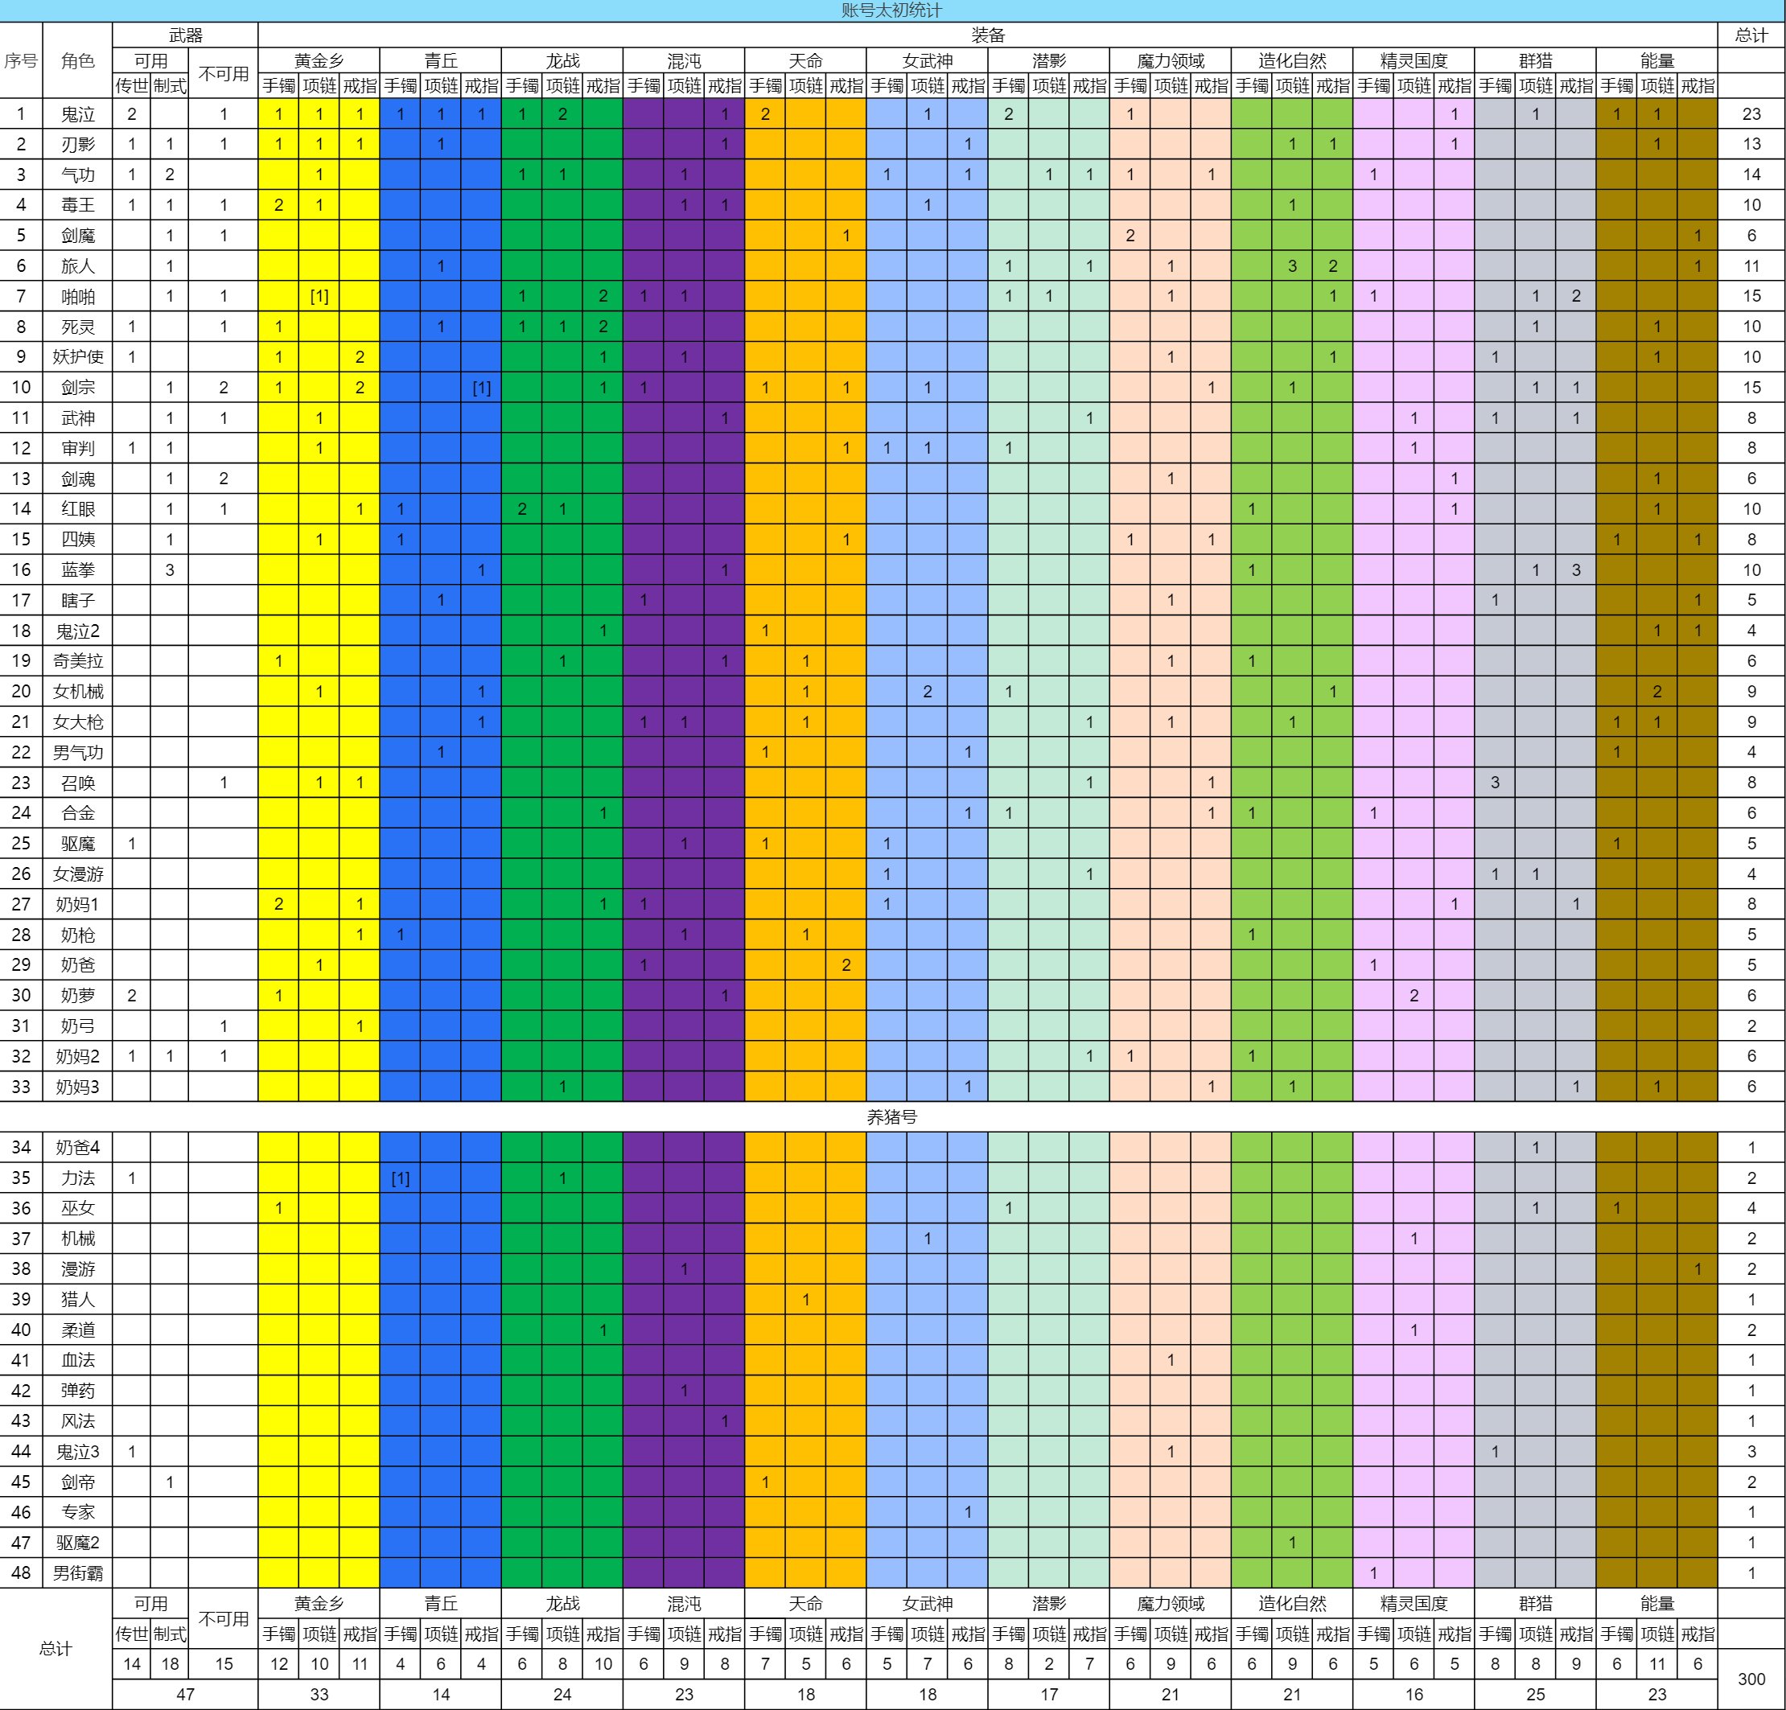1786x1710 pixels.
Task: Select the 龙战 group header at top
Action: tap(562, 60)
